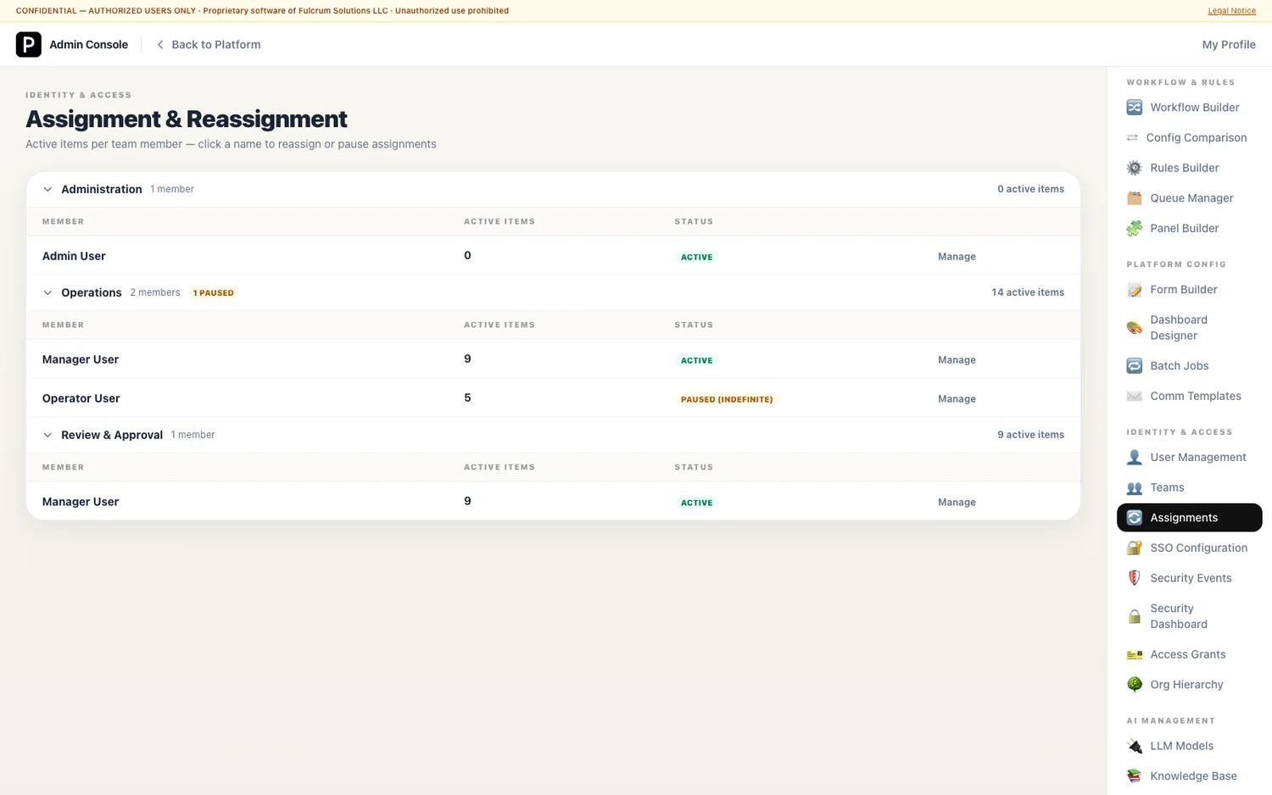
Task: Click the User Management person icon
Action: tap(1134, 458)
